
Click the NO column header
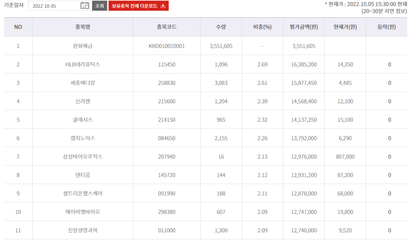click(18, 27)
